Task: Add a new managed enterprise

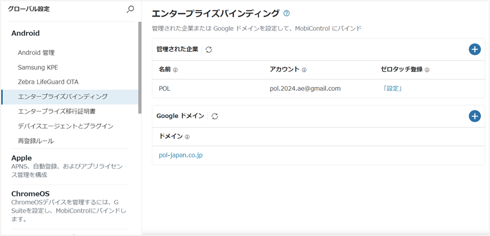Action: [474, 49]
